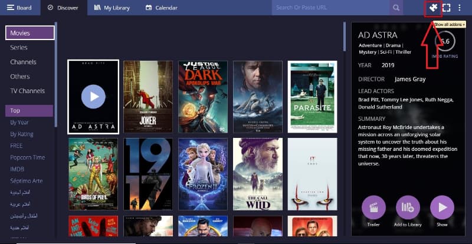The image size is (472, 244).
Task: Click the year value 2019
Action: pos(388,65)
